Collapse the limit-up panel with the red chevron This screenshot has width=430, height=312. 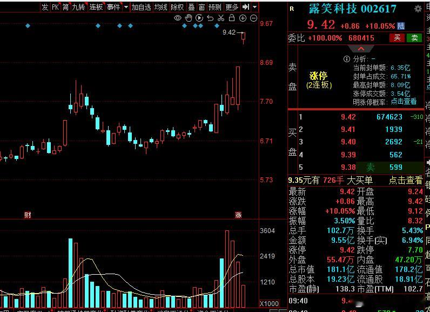[361, 49]
